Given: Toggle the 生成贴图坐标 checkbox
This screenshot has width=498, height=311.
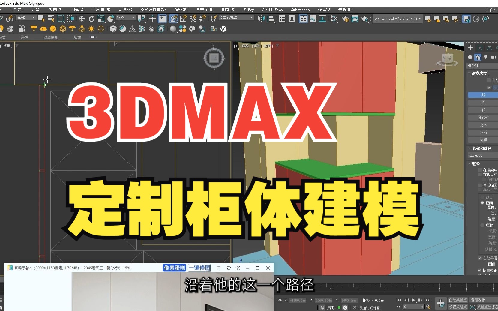Looking at the screenshot, I should pos(480,185).
